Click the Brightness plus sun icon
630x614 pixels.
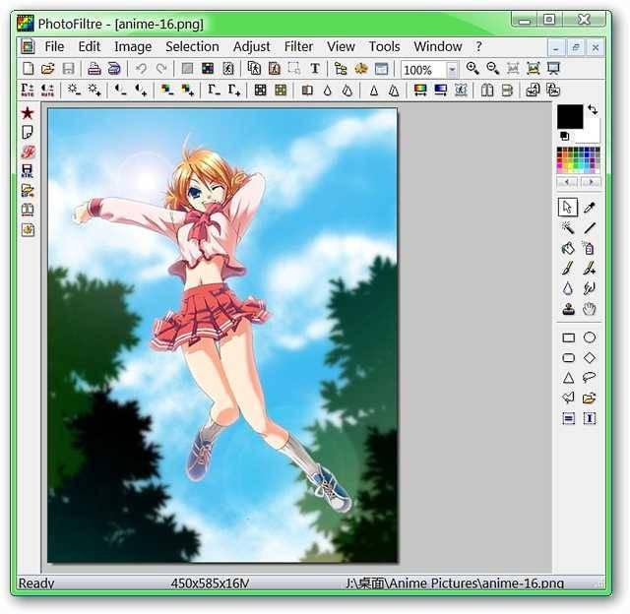94,90
